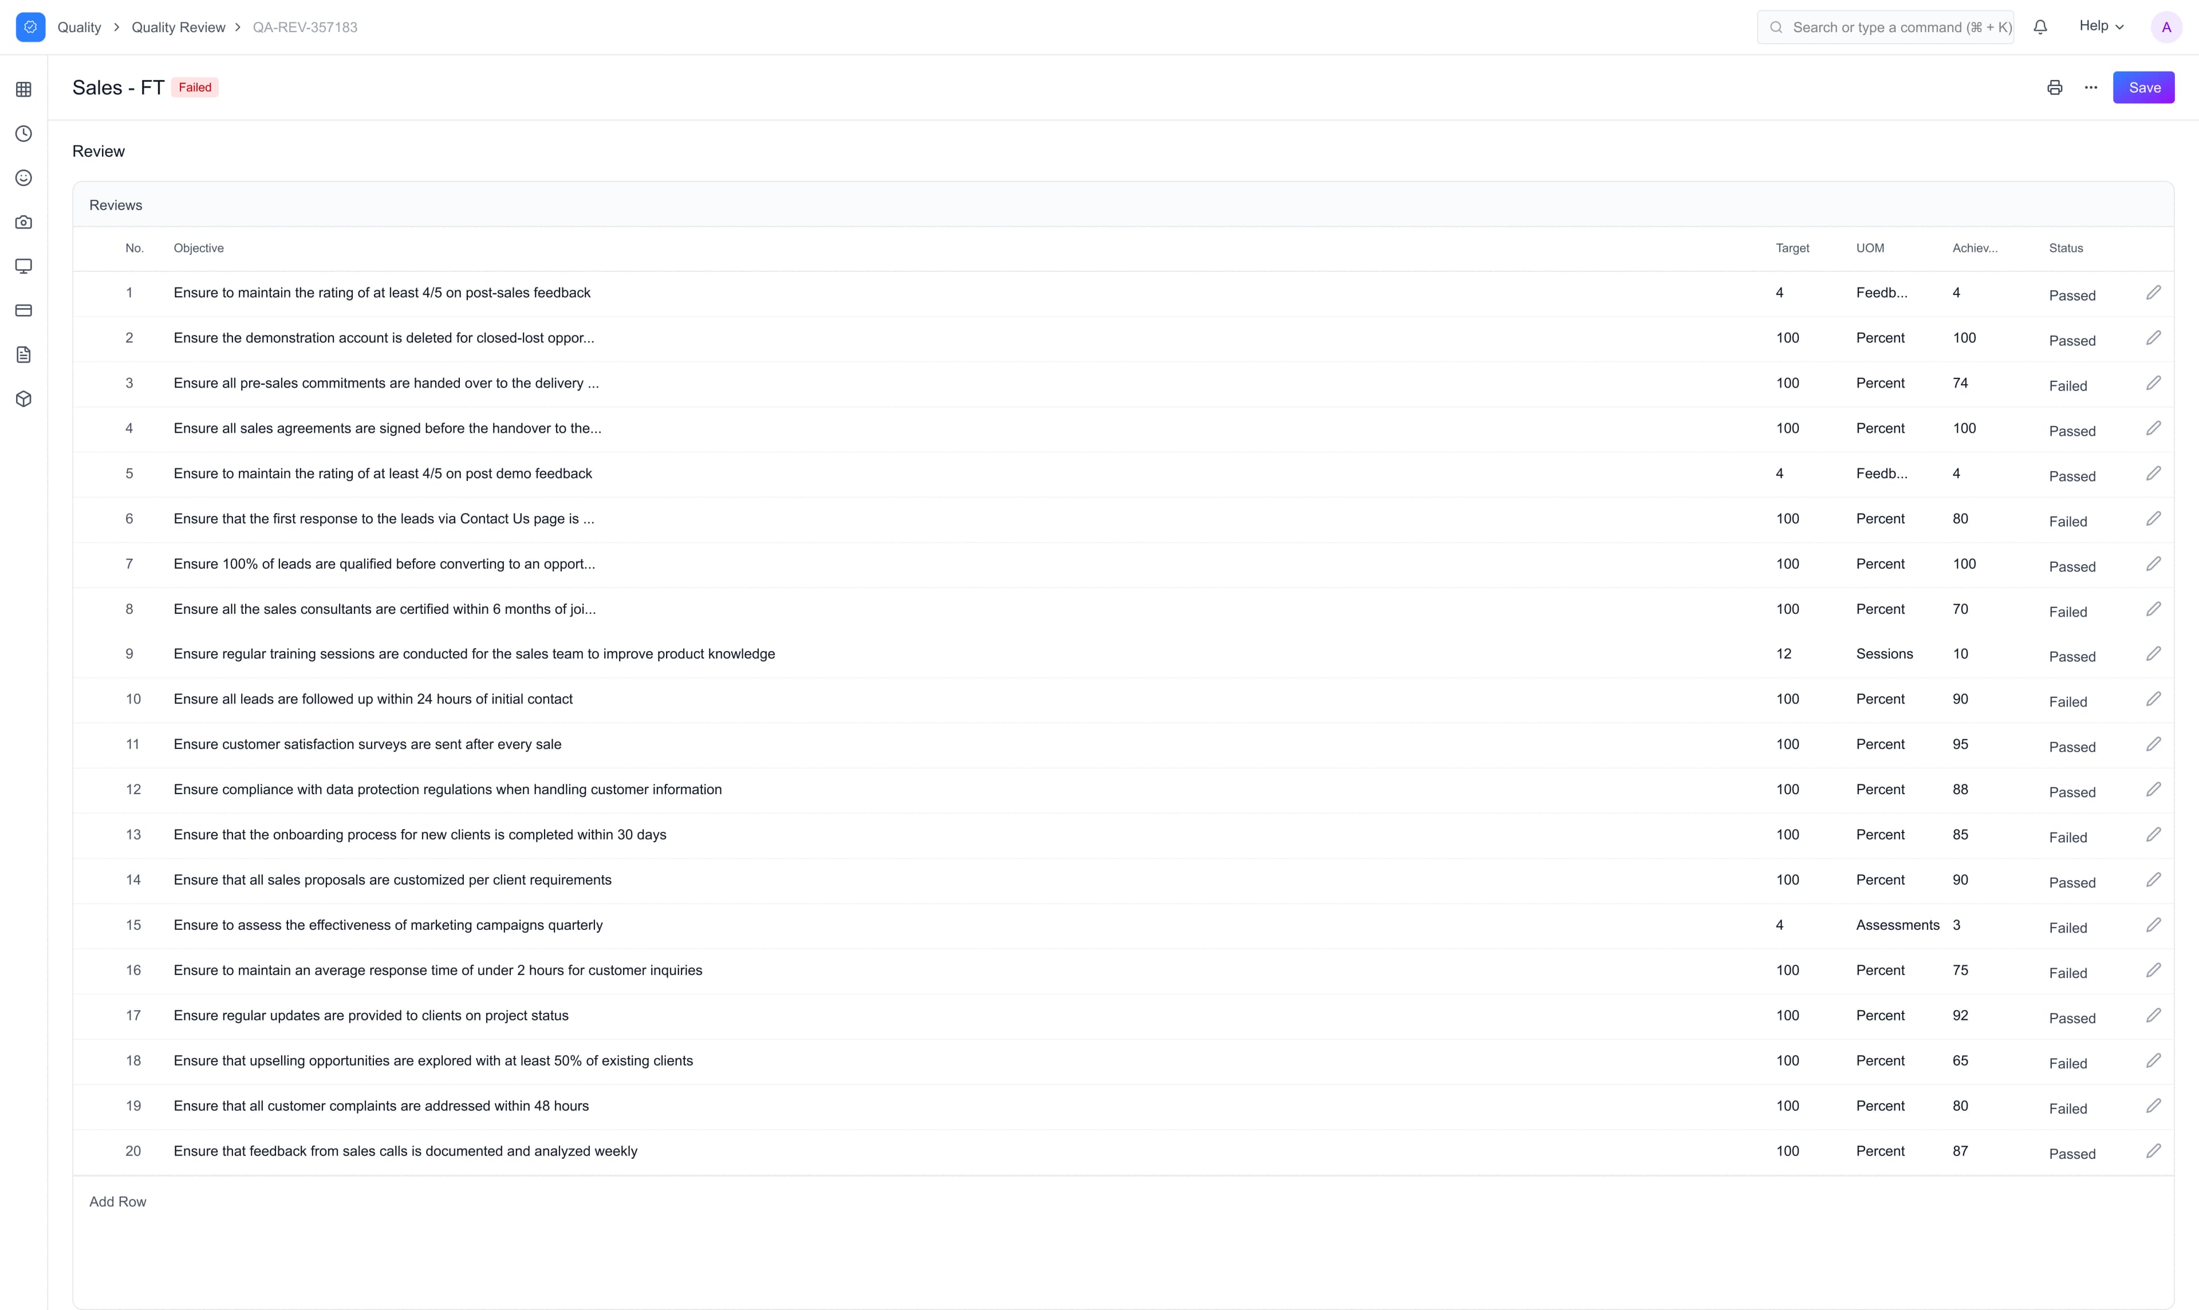Screen dimensions: 2199x1310
Task: Select the cube icon at sidebar bottom
Action: pos(24,399)
